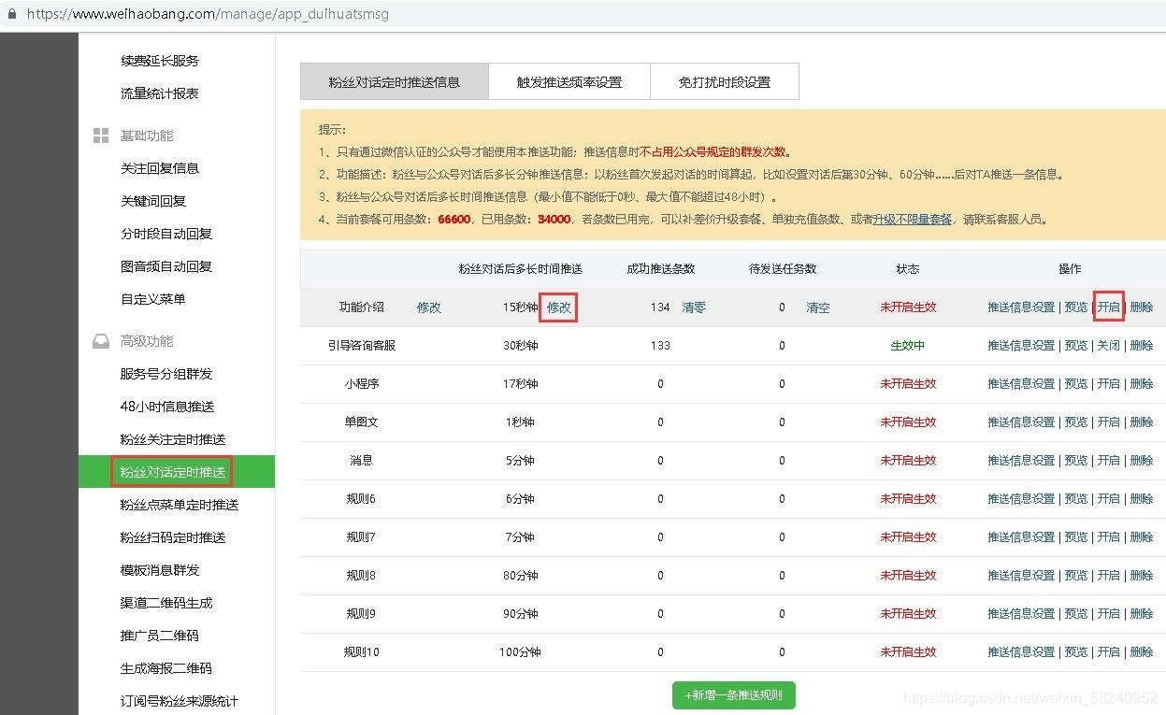Viewport: 1166px width, 715px height.
Task: Open 订阅号粉丝来源统计 in sidebar
Action: click(180, 701)
